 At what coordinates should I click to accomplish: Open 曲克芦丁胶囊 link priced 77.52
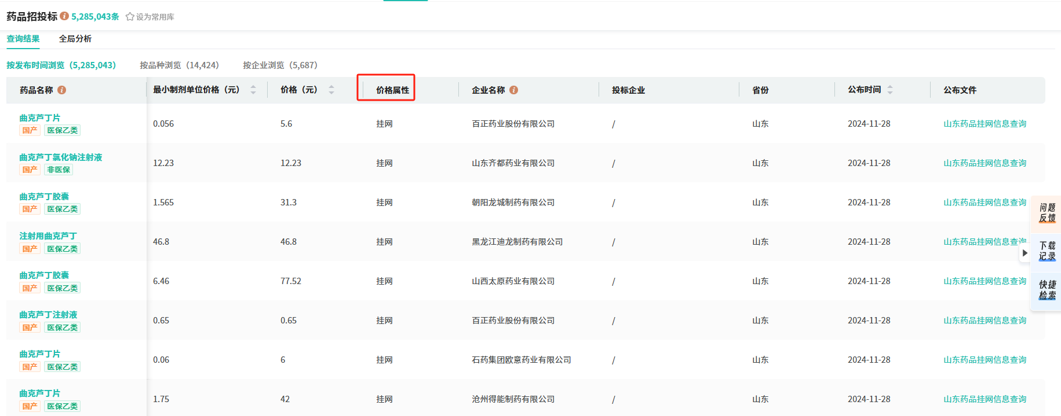pyautogui.click(x=44, y=275)
